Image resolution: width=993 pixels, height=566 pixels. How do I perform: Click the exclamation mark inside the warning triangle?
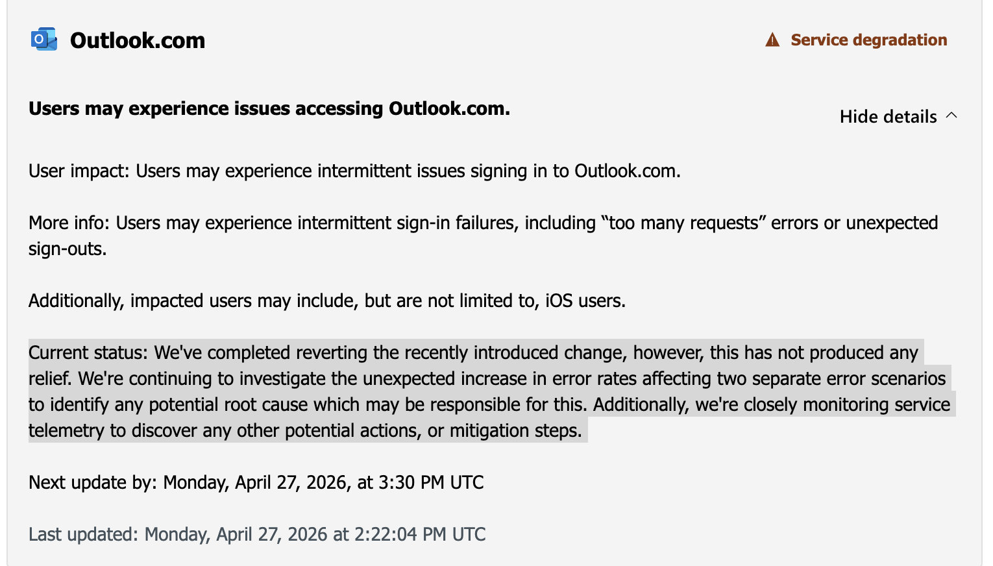click(x=772, y=40)
